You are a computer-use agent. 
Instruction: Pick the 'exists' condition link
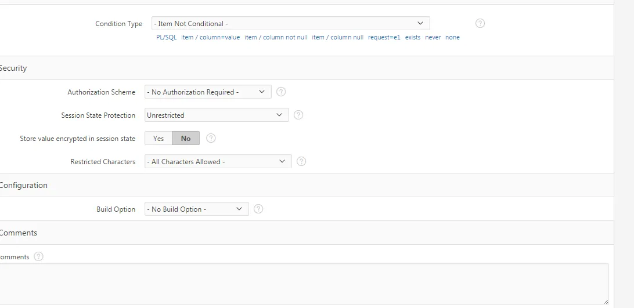pos(413,37)
